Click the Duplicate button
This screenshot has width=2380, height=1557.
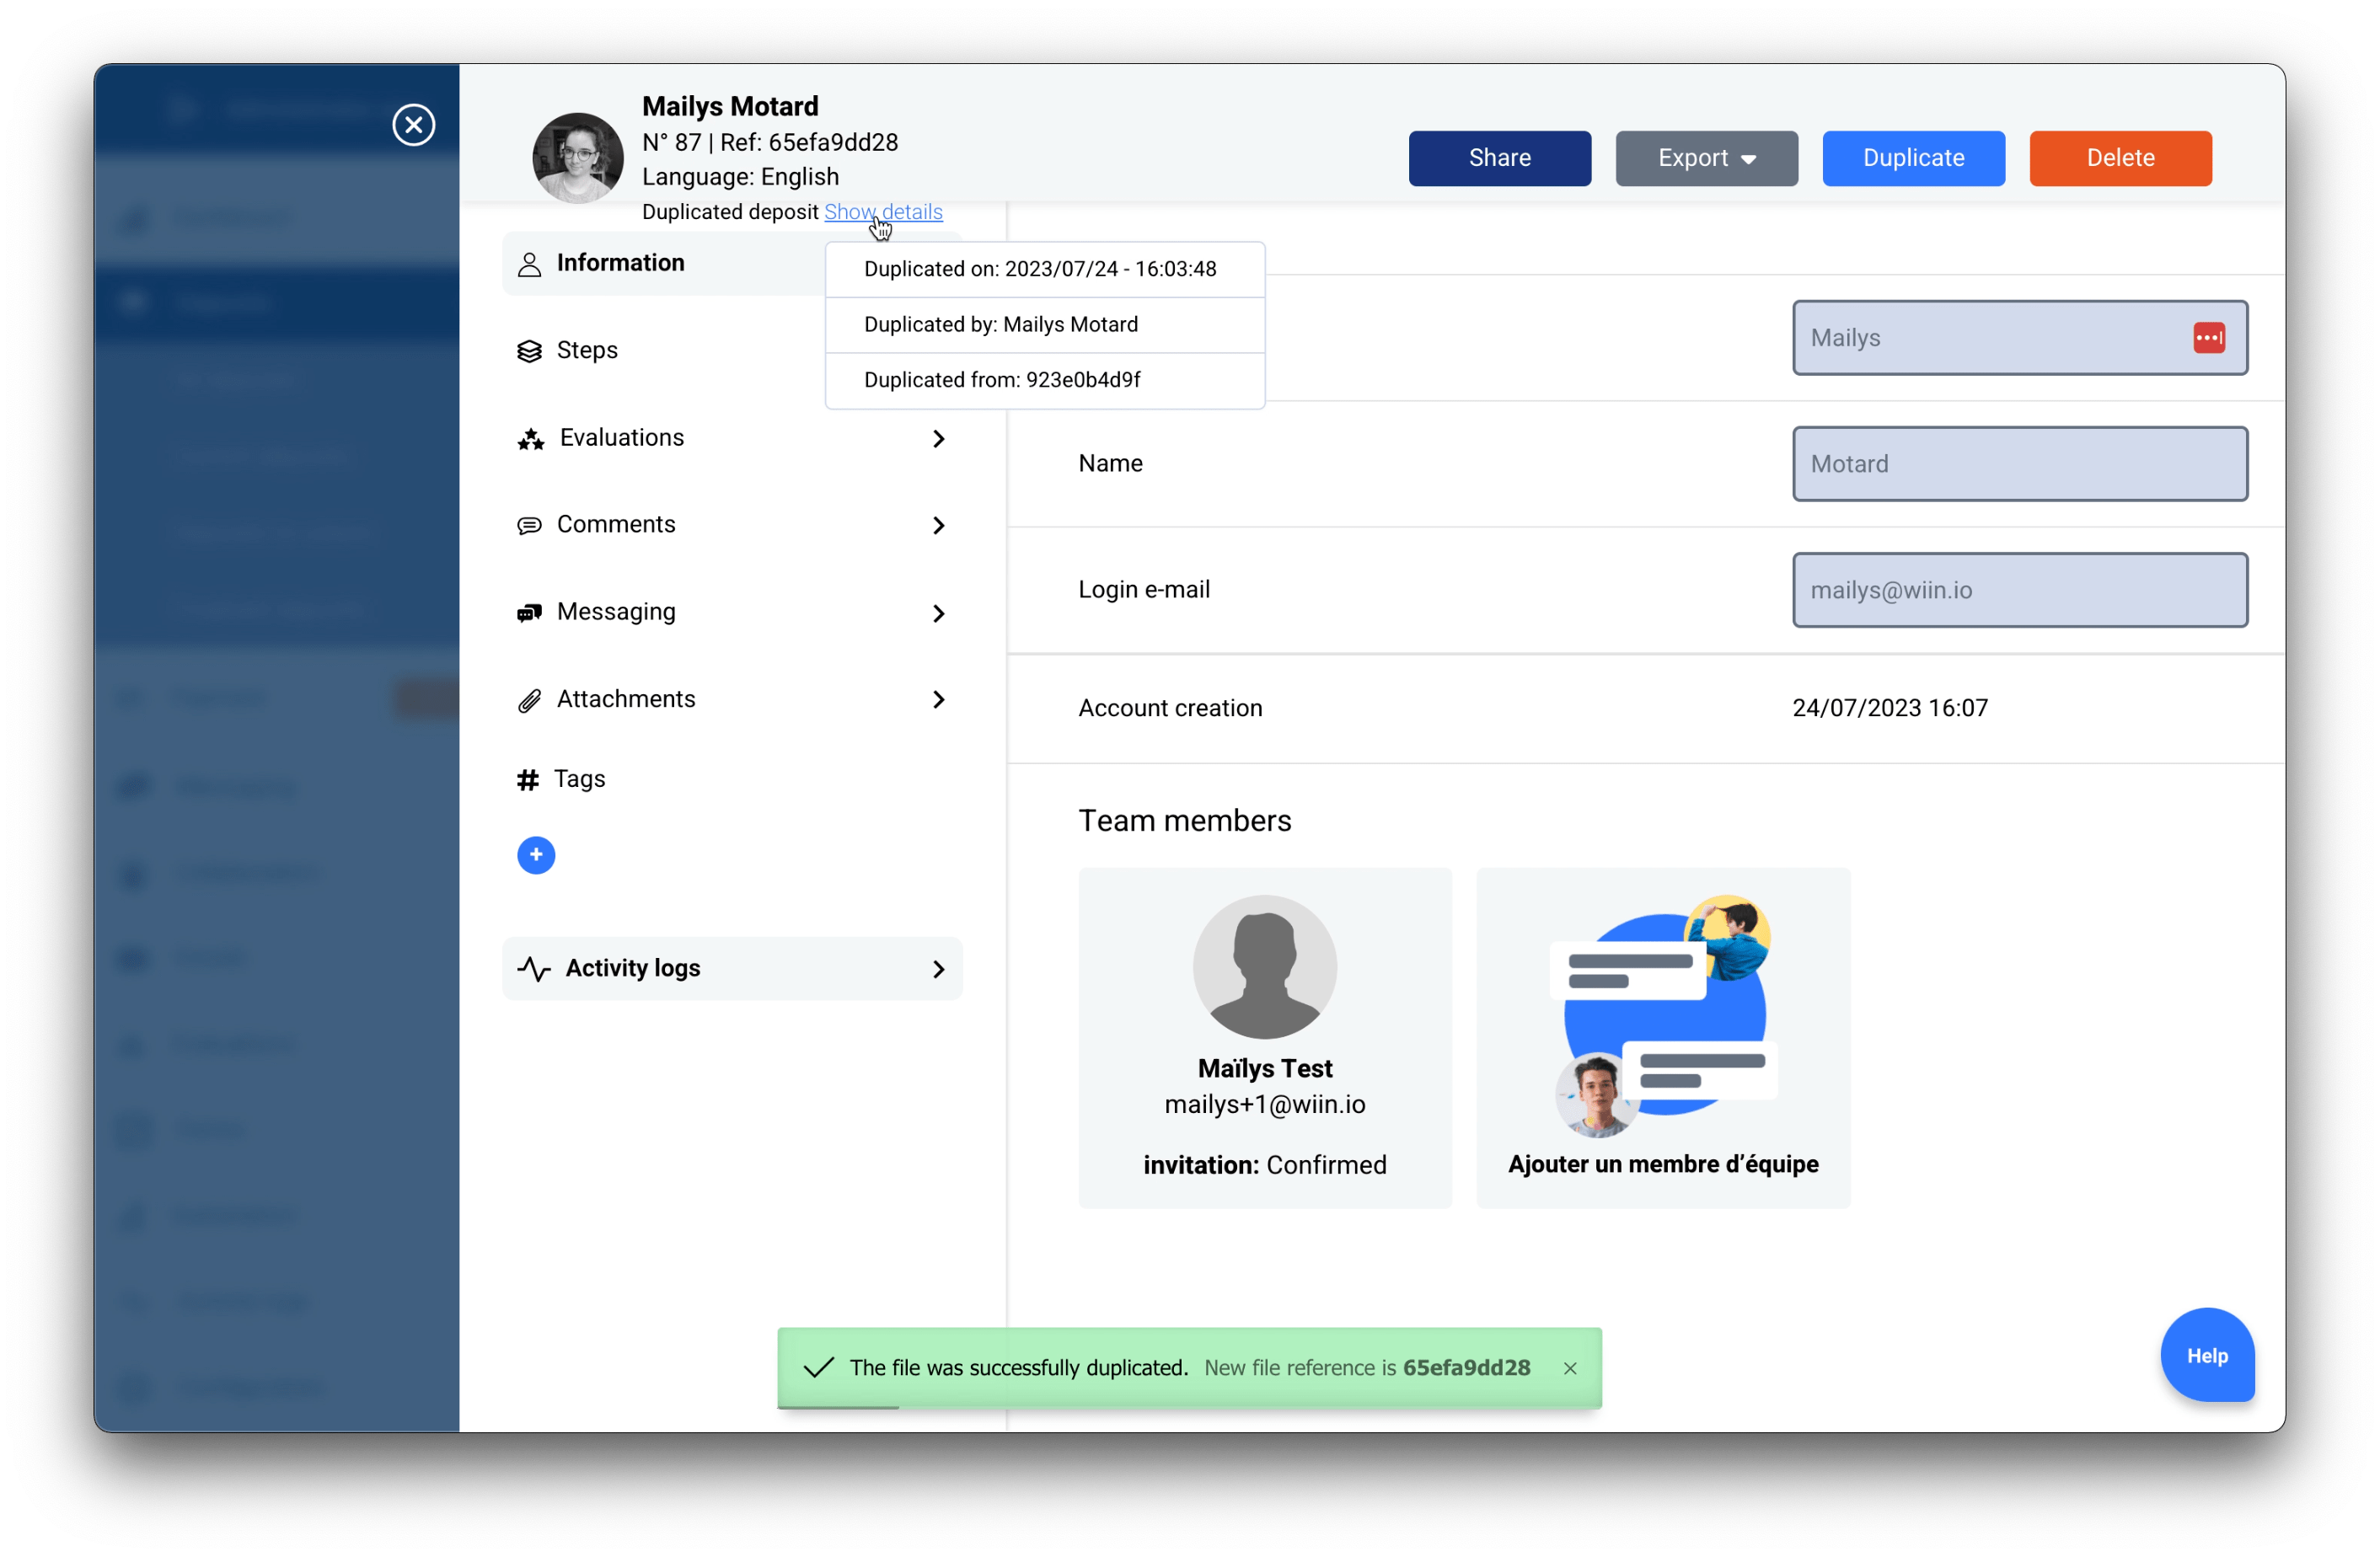(x=1913, y=158)
